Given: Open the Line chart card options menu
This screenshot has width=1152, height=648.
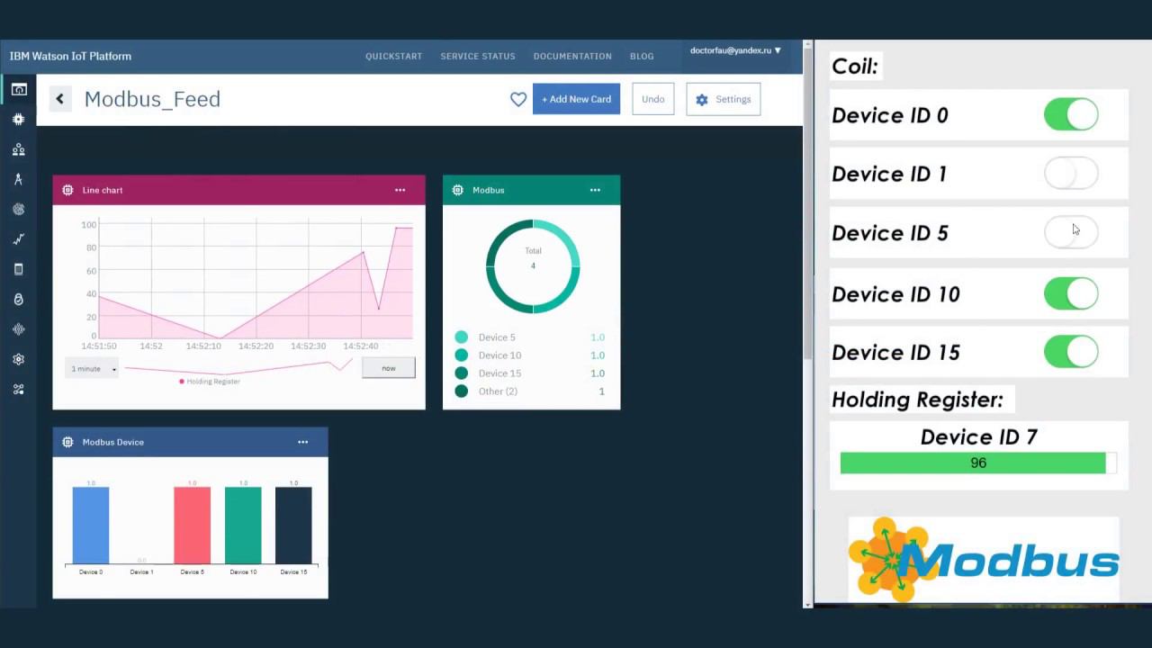Looking at the screenshot, I should [x=400, y=190].
